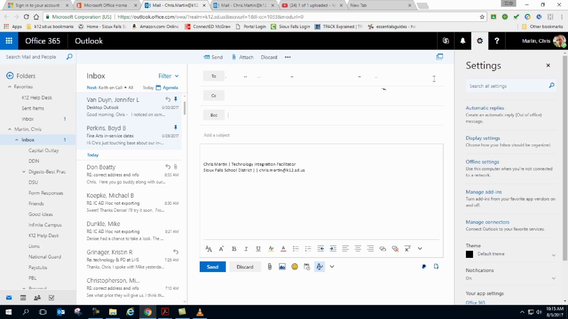Open notifications bell in header
568x319 pixels.
pyautogui.click(x=463, y=41)
